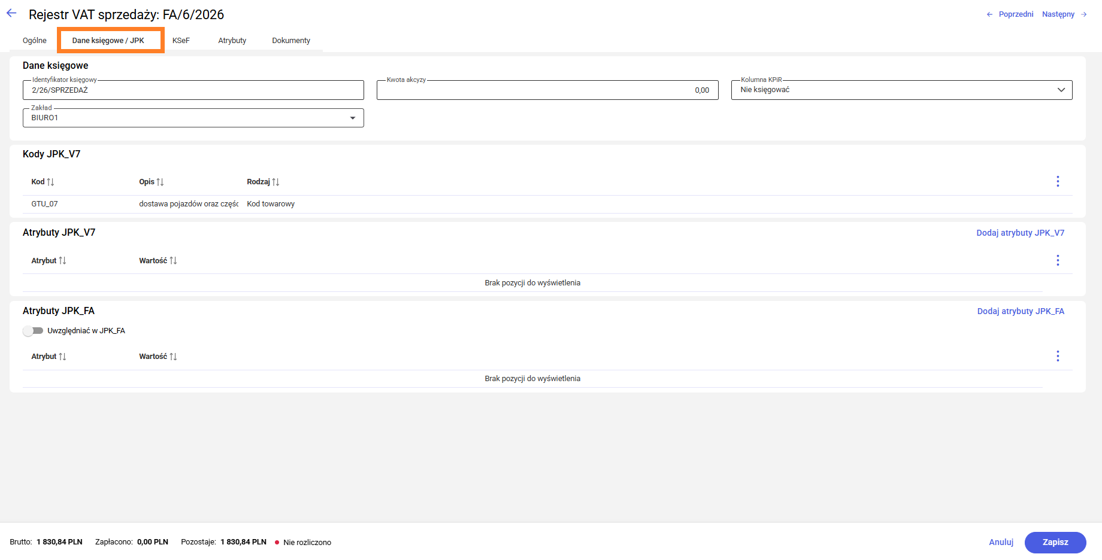This screenshot has width=1102, height=560.
Task: Click the Brutto amount 1 830,84 PLN
Action: point(59,542)
